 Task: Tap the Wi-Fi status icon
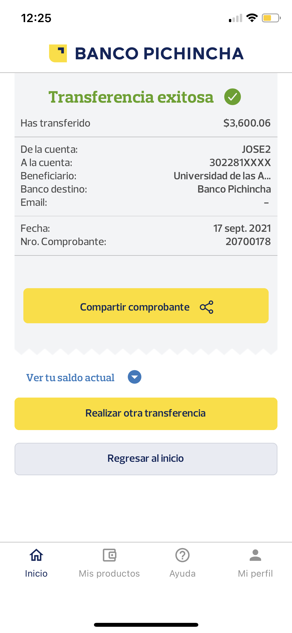point(252,18)
